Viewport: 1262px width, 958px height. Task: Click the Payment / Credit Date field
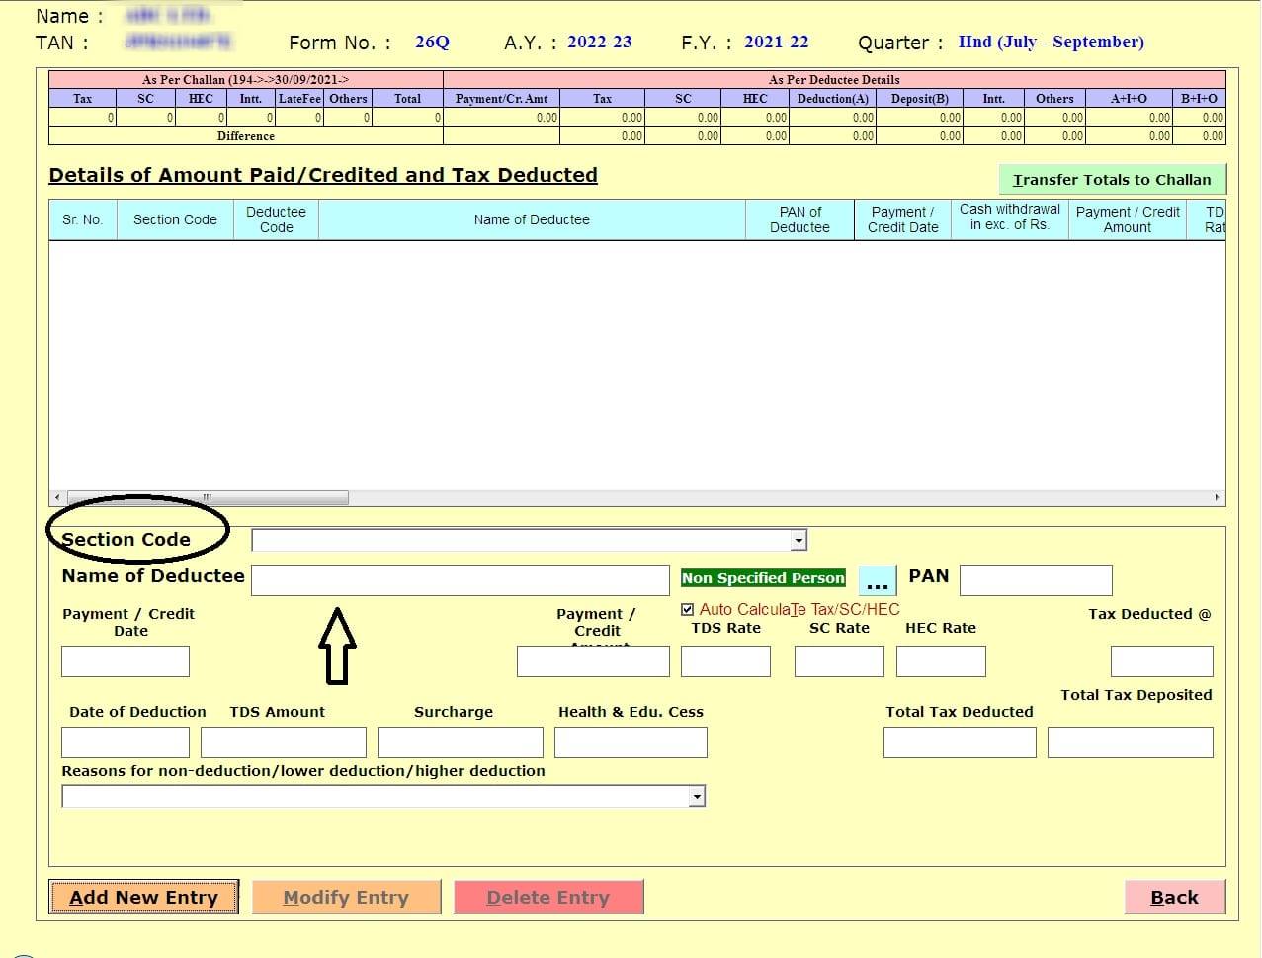tap(126, 661)
